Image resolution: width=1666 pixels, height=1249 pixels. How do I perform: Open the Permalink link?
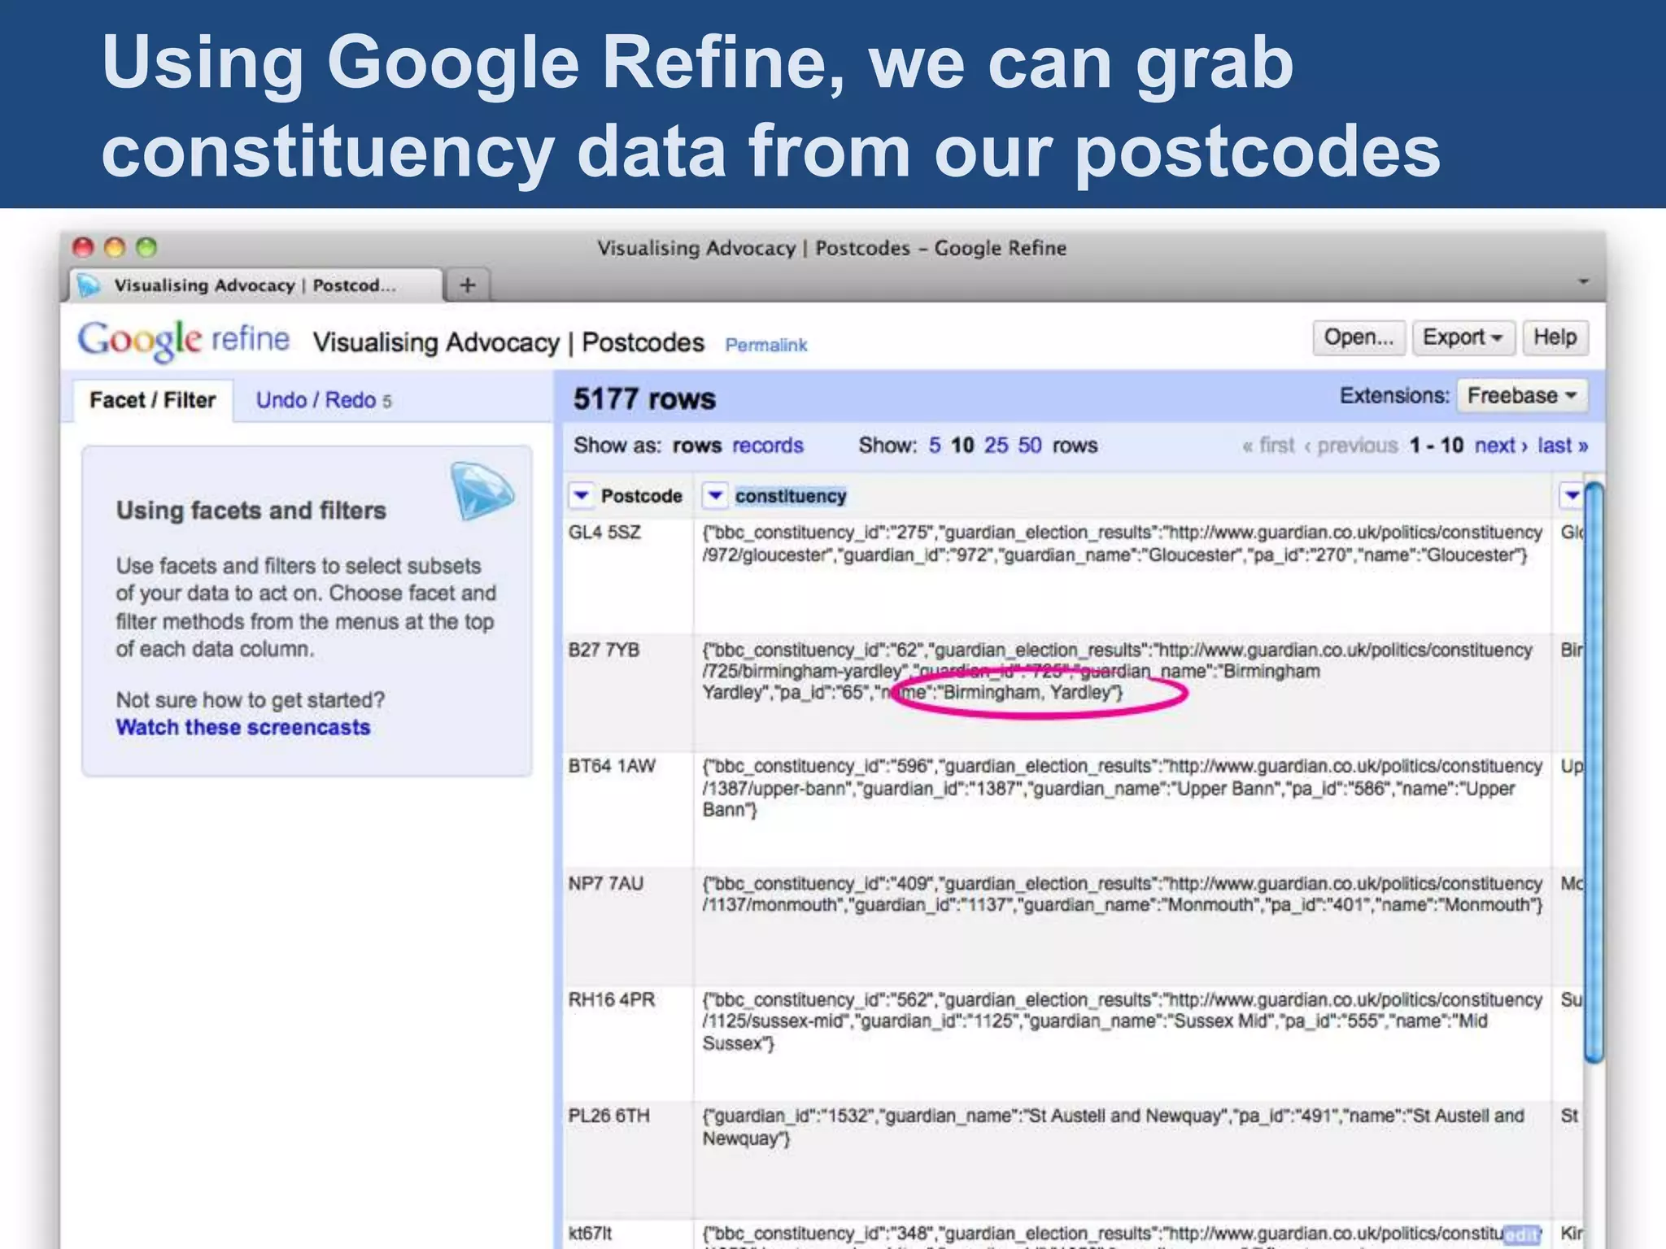[x=766, y=345]
